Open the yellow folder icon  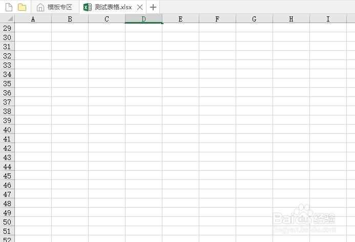click(x=22, y=7)
